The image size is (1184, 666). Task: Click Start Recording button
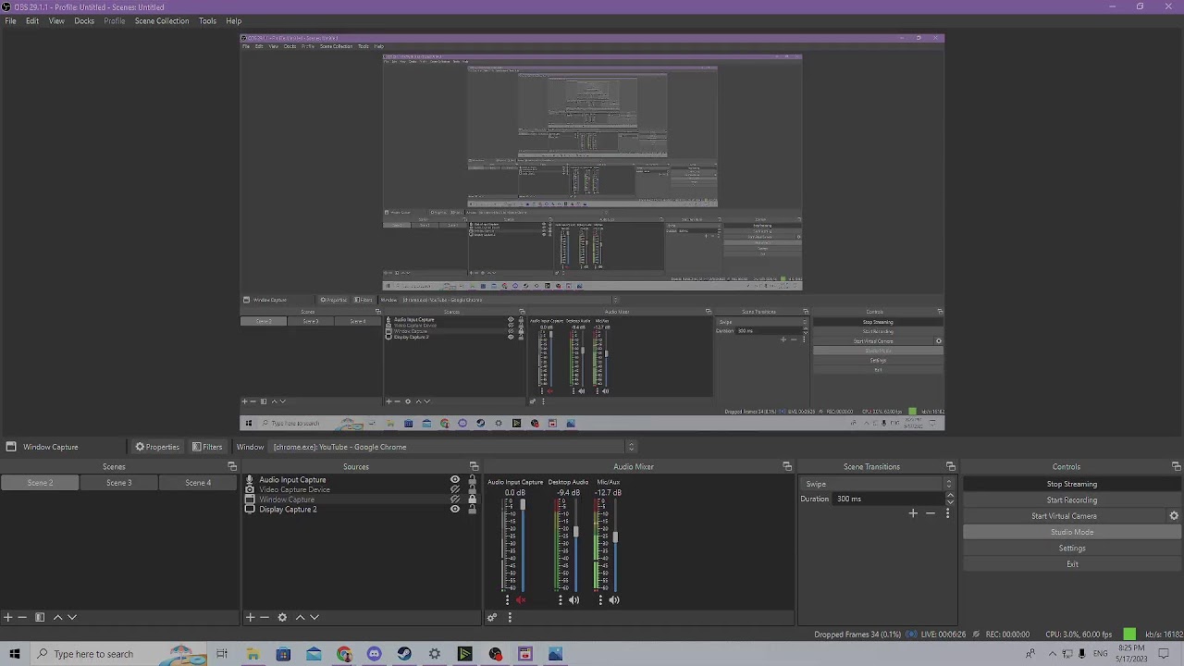tap(1071, 499)
